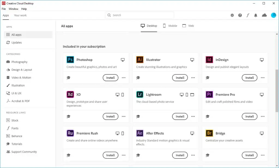Switch to the Mobile apps filter

170,26
